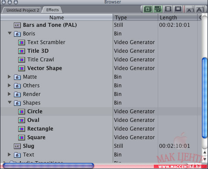Click the Matte bin folder icon
The image size is (208, 169).
[x=17, y=77]
